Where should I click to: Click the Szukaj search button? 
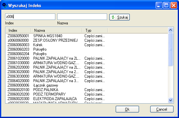click(x=120, y=17)
